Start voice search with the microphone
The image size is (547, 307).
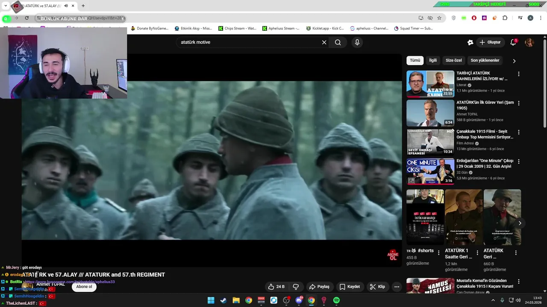tap(357, 42)
